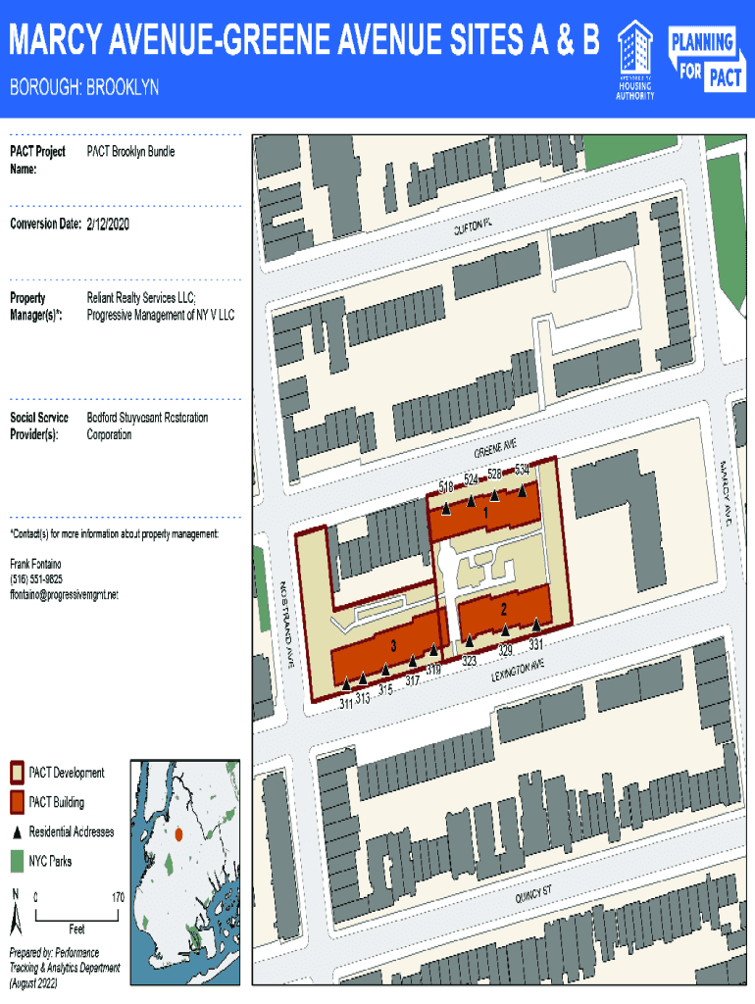Click the PACT Development legend swatch

(x=18, y=773)
